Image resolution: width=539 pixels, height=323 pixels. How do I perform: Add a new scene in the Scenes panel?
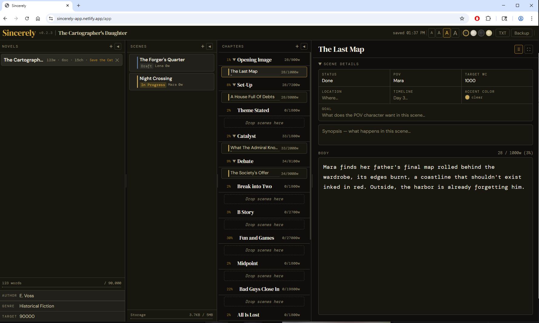[203, 46]
